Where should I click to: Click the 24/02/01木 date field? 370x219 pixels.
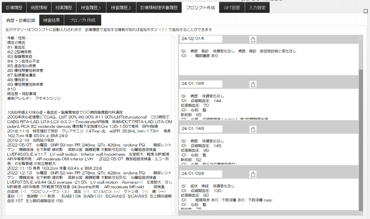click(201, 39)
